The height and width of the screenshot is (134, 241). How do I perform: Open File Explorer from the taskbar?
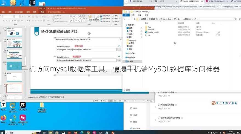tap(51, 133)
